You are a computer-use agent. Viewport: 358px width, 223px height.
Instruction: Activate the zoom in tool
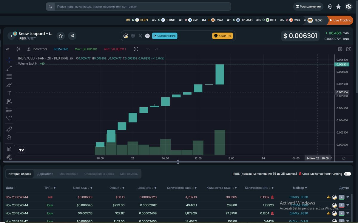click(x=9, y=137)
